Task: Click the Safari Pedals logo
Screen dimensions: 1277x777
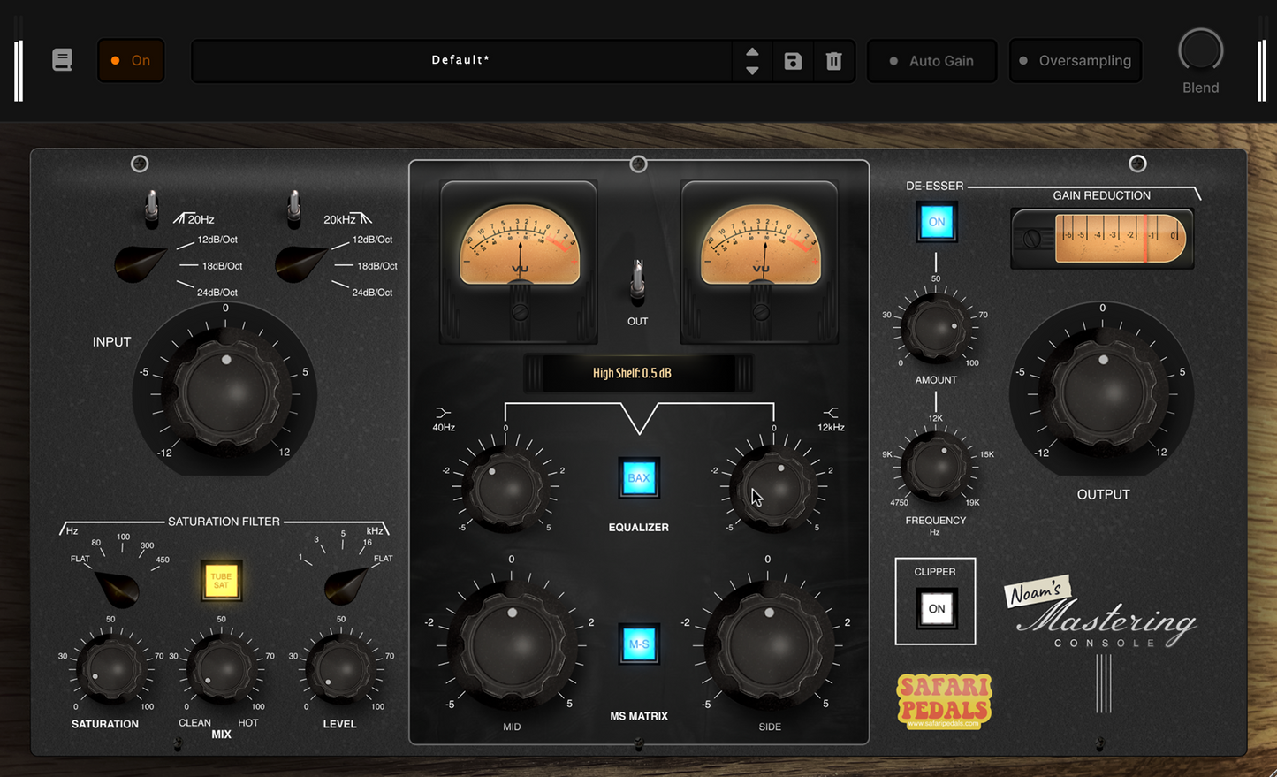Action: (945, 701)
